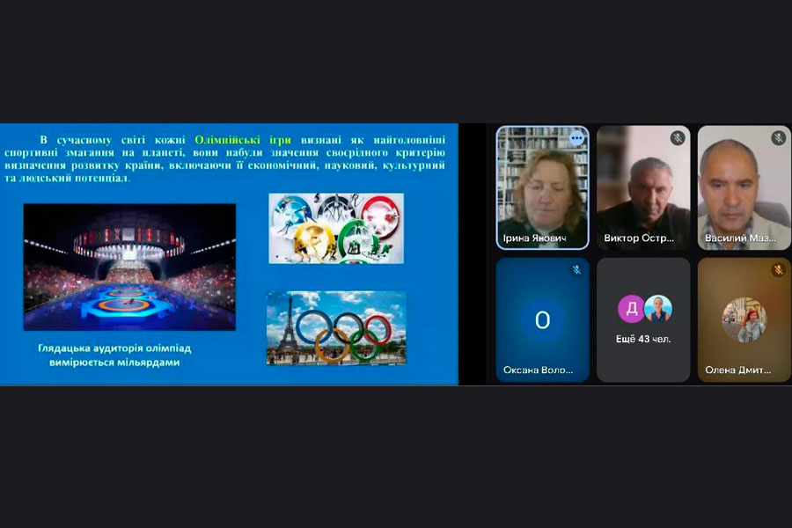
Task: Click muted microphone icon on Оксана Воло tile
Action: click(x=576, y=270)
